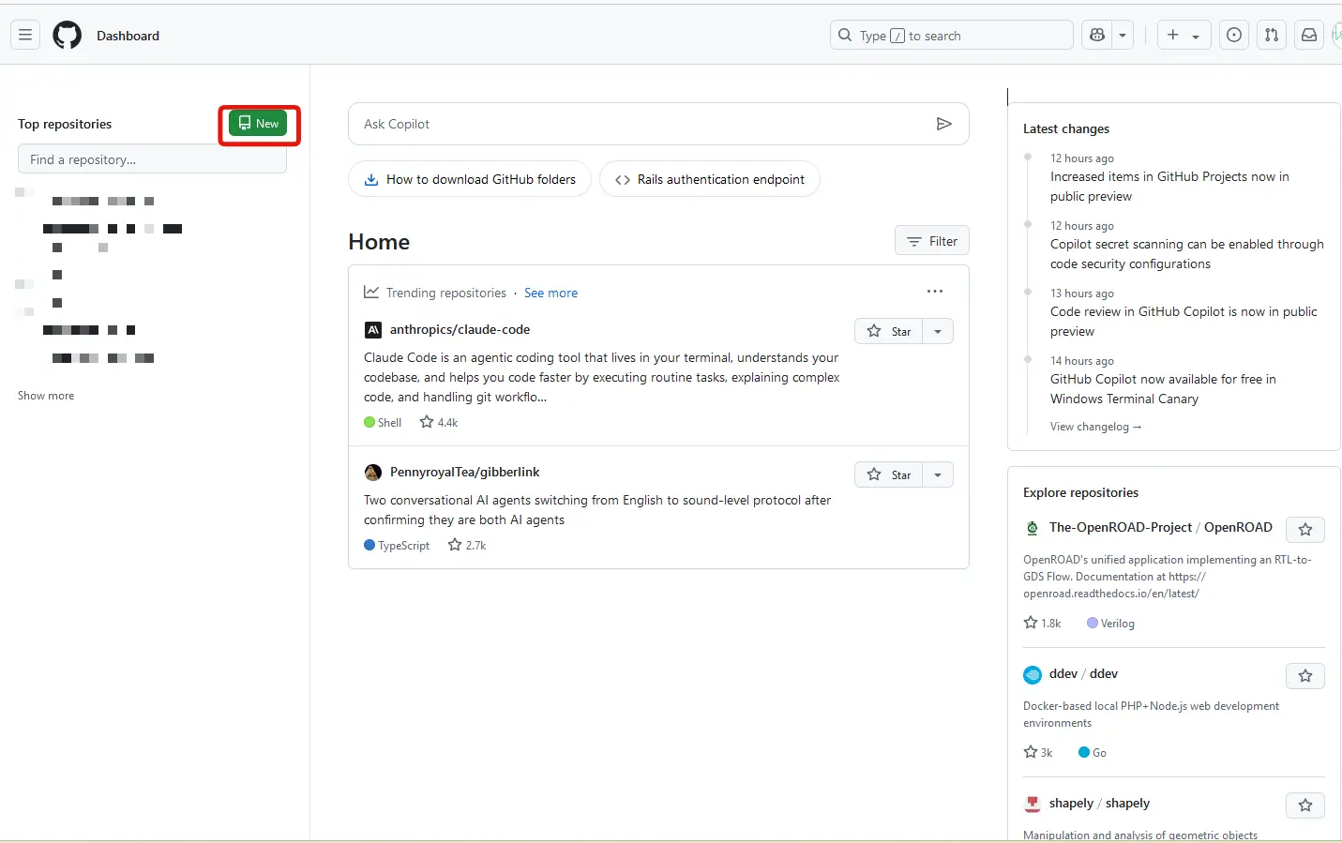Star the shapely repository via star icon
This screenshot has height=843, width=1342.
[1305, 805]
